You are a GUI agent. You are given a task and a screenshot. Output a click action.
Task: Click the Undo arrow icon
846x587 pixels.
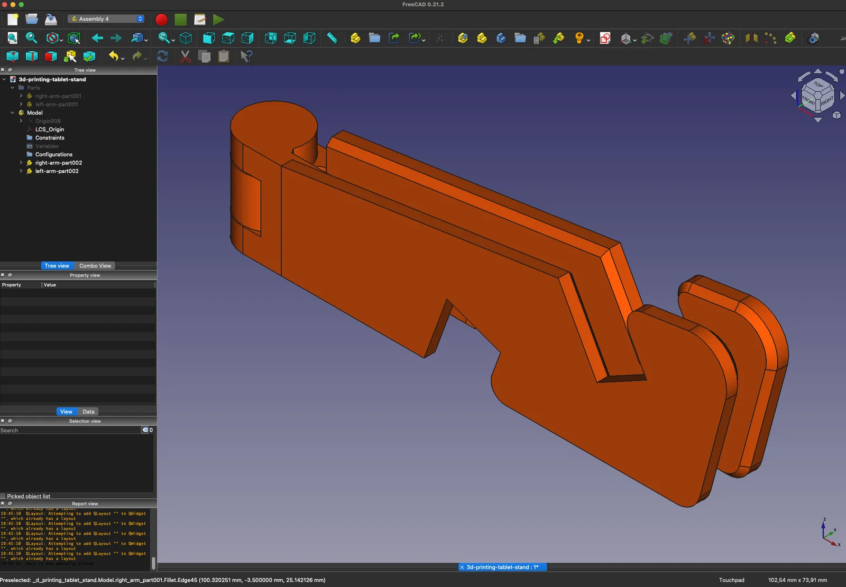(x=114, y=57)
